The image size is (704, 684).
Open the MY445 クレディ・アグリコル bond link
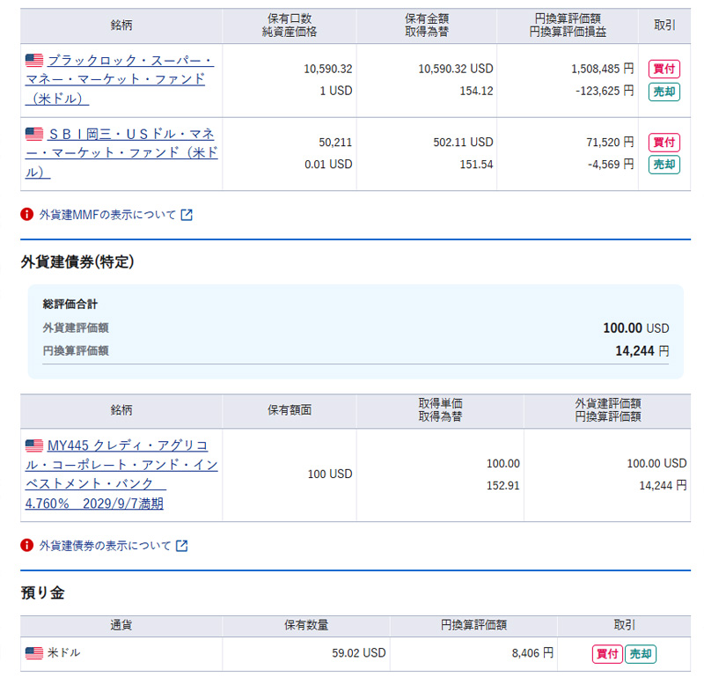pos(121,474)
